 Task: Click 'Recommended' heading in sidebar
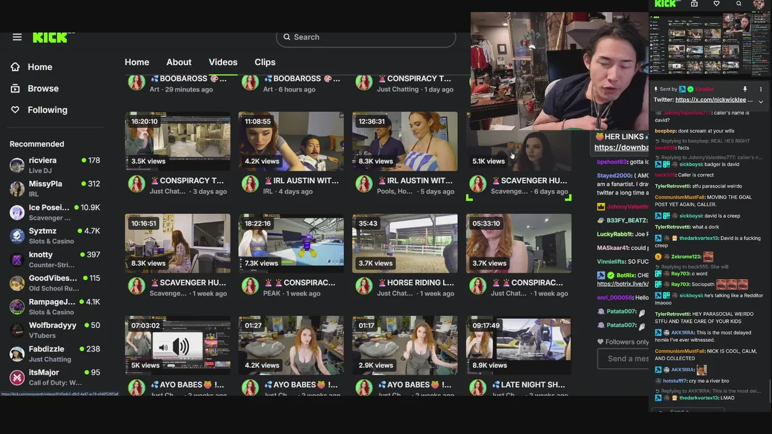click(37, 144)
